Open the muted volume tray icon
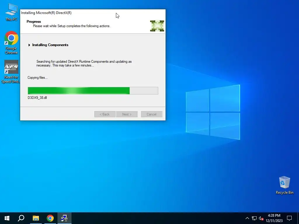The width and height of the screenshot is (299, 224). click(x=261, y=218)
